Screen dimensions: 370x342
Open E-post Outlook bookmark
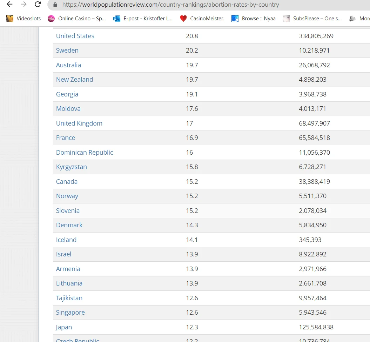pos(143,18)
